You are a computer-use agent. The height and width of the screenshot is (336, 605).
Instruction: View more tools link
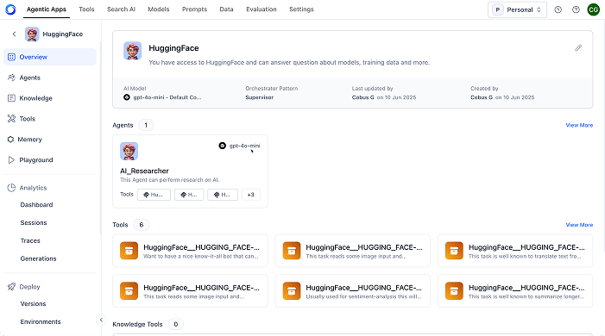pos(579,225)
